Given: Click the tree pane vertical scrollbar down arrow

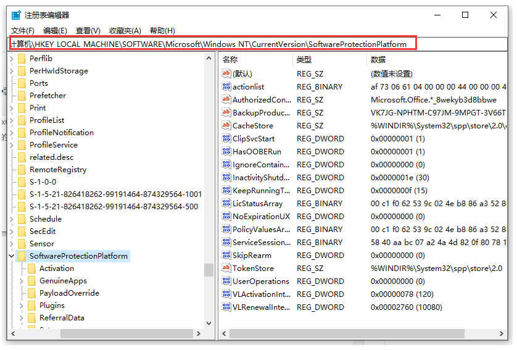Looking at the screenshot, I should click(x=209, y=323).
